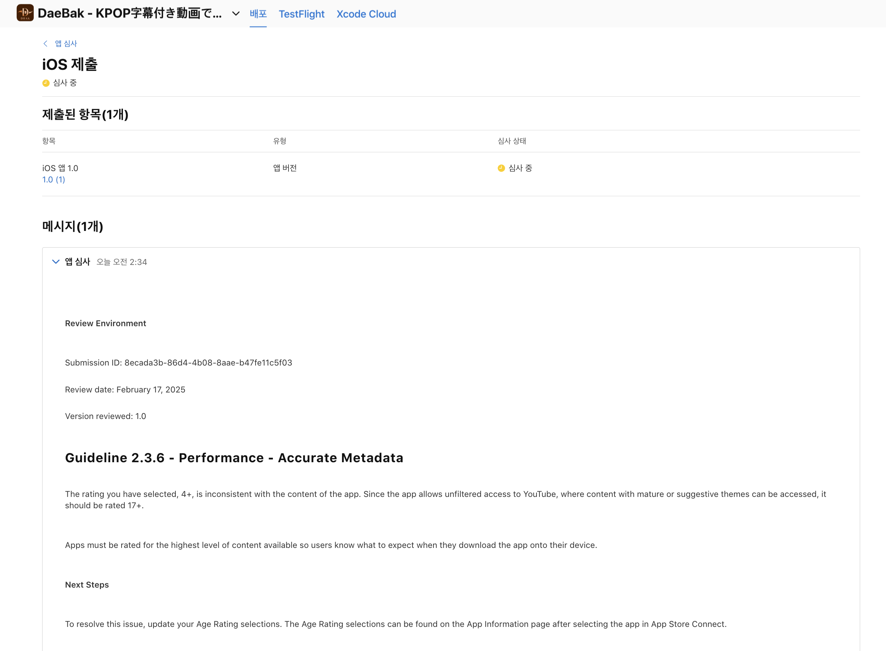Click the Next Steps heading
This screenshot has height=651, width=886.
[87, 584]
